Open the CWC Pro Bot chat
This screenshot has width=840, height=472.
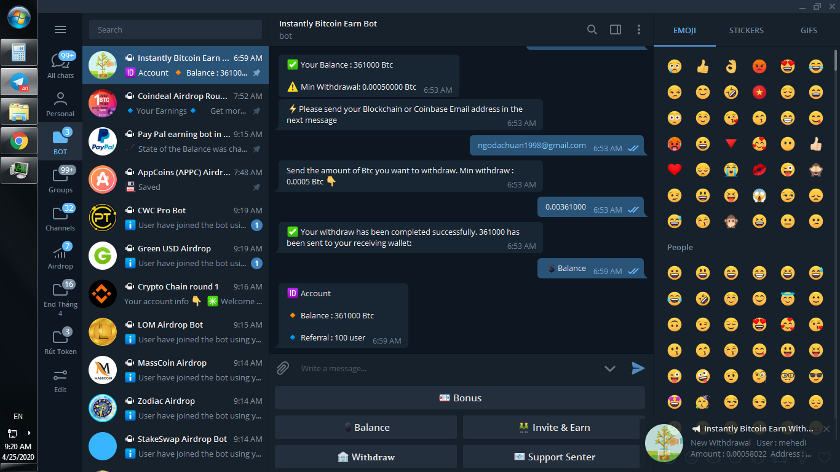click(175, 218)
